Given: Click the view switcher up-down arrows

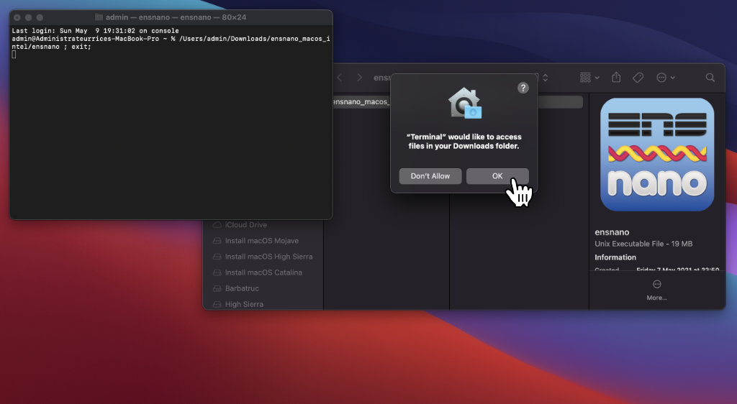Looking at the screenshot, I should [546, 78].
